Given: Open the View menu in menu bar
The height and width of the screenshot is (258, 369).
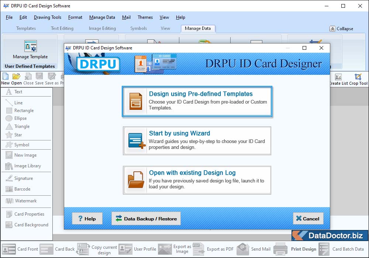Looking at the screenshot, I should click(164, 17).
